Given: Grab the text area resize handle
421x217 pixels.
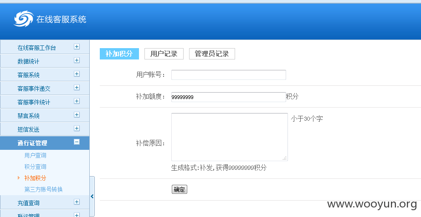Looking at the screenshot, I should (x=284, y=158).
